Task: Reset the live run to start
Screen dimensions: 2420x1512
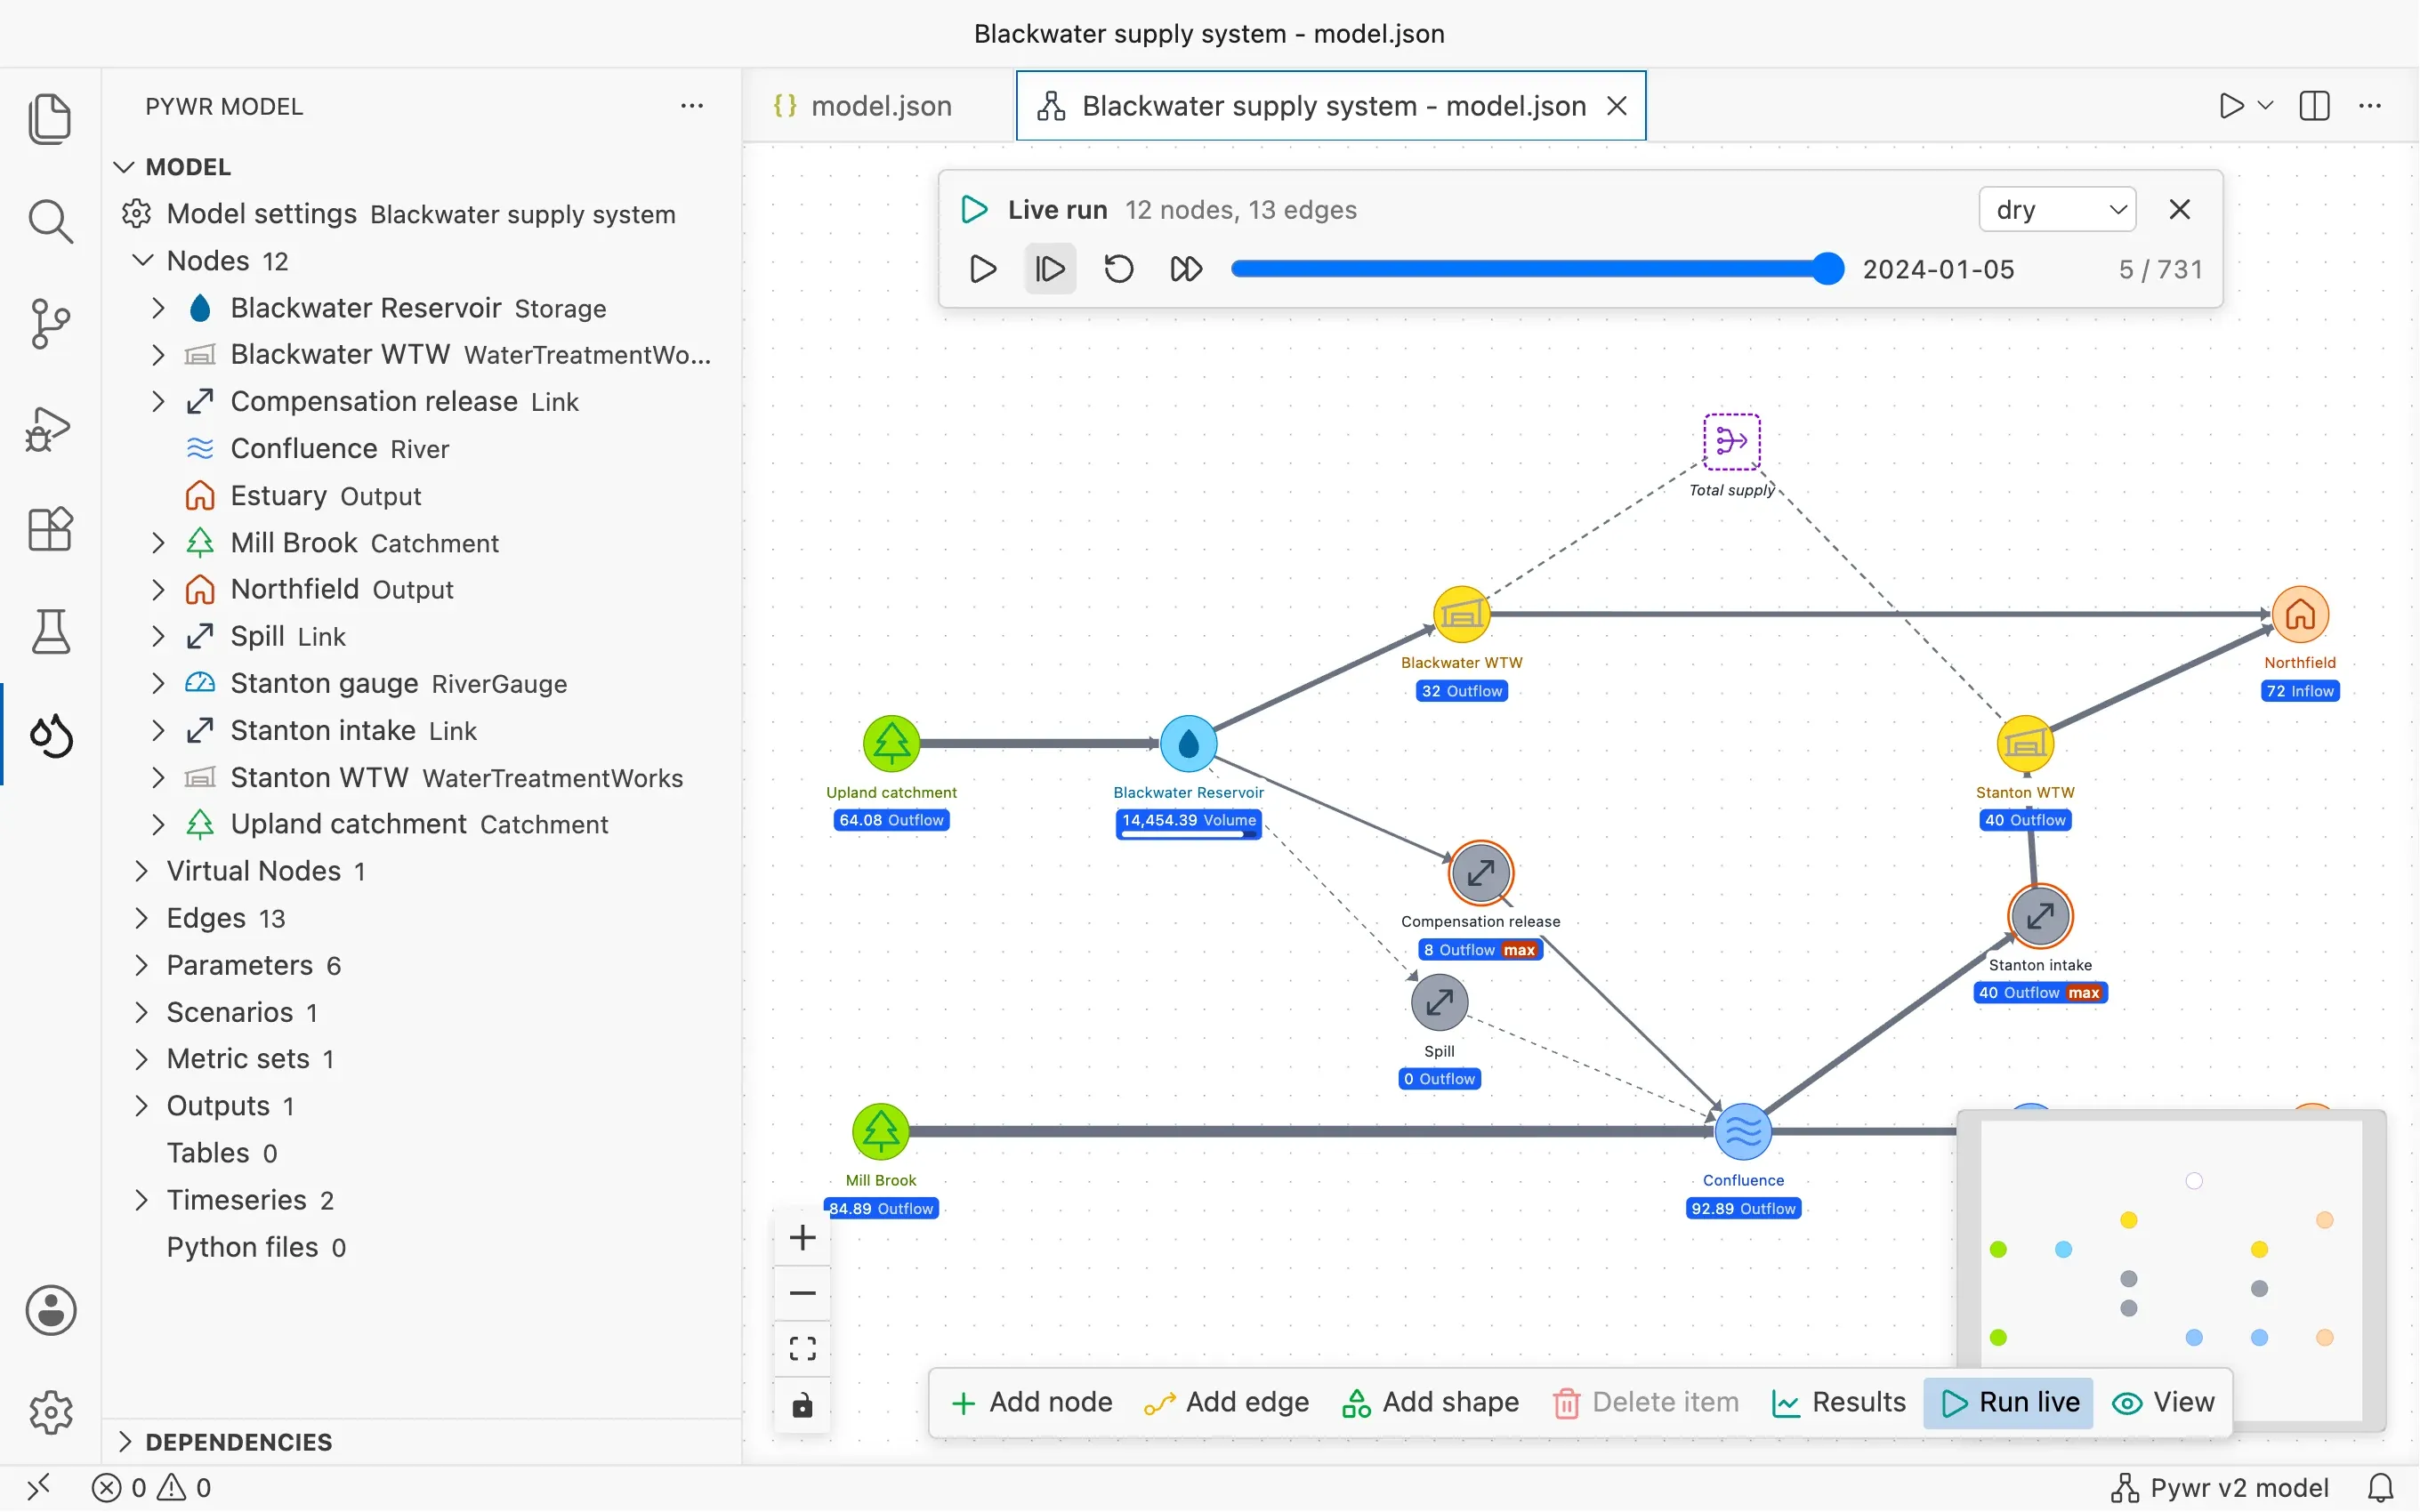Action: [x=1118, y=269]
